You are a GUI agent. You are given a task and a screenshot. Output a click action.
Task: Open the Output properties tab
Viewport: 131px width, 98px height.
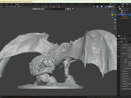pos(118,45)
